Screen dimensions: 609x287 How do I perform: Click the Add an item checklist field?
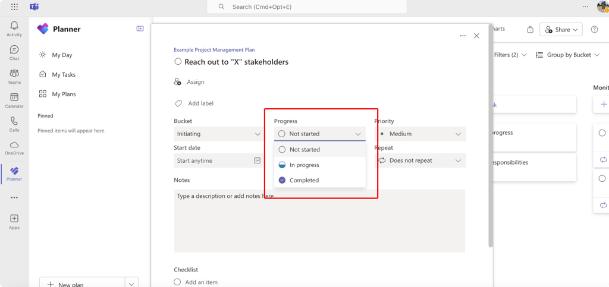click(201, 282)
